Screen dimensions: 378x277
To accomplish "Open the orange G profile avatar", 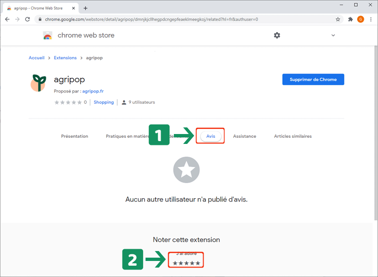I will tap(361, 19).
